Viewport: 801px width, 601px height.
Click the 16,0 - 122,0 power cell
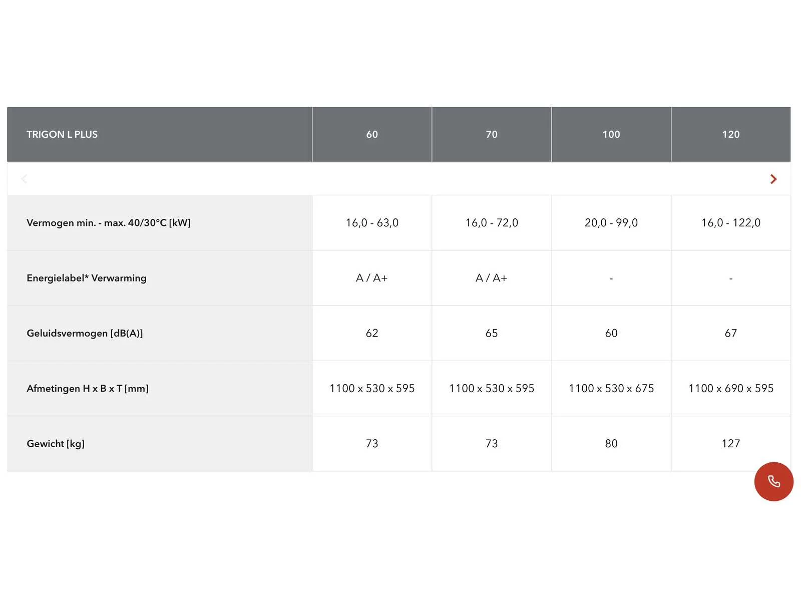click(x=731, y=223)
